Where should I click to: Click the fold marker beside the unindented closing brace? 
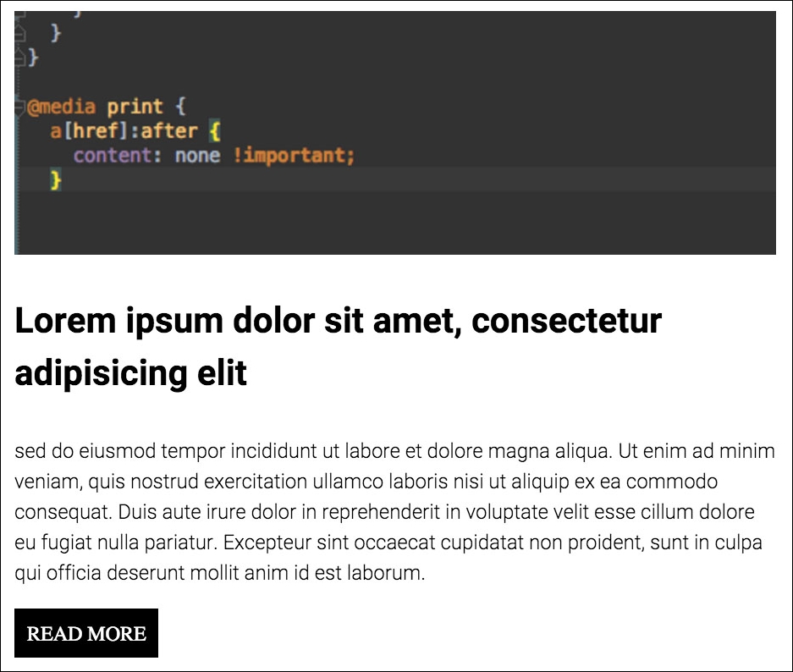click(20, 58)
